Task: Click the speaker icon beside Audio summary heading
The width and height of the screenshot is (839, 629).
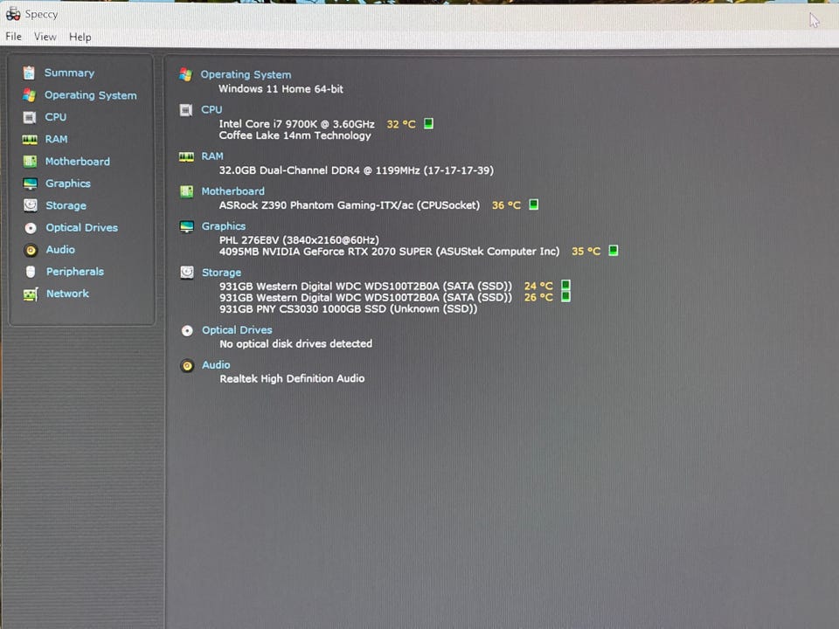Action: pos(187,366)
